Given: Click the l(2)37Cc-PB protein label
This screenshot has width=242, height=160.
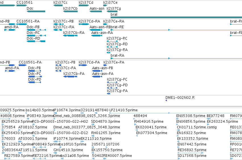Looking at the screenshot, I should [65, 62].
